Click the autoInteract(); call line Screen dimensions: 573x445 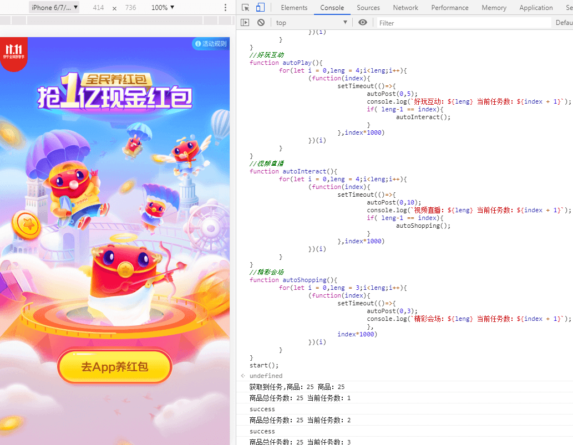point(423,117)
